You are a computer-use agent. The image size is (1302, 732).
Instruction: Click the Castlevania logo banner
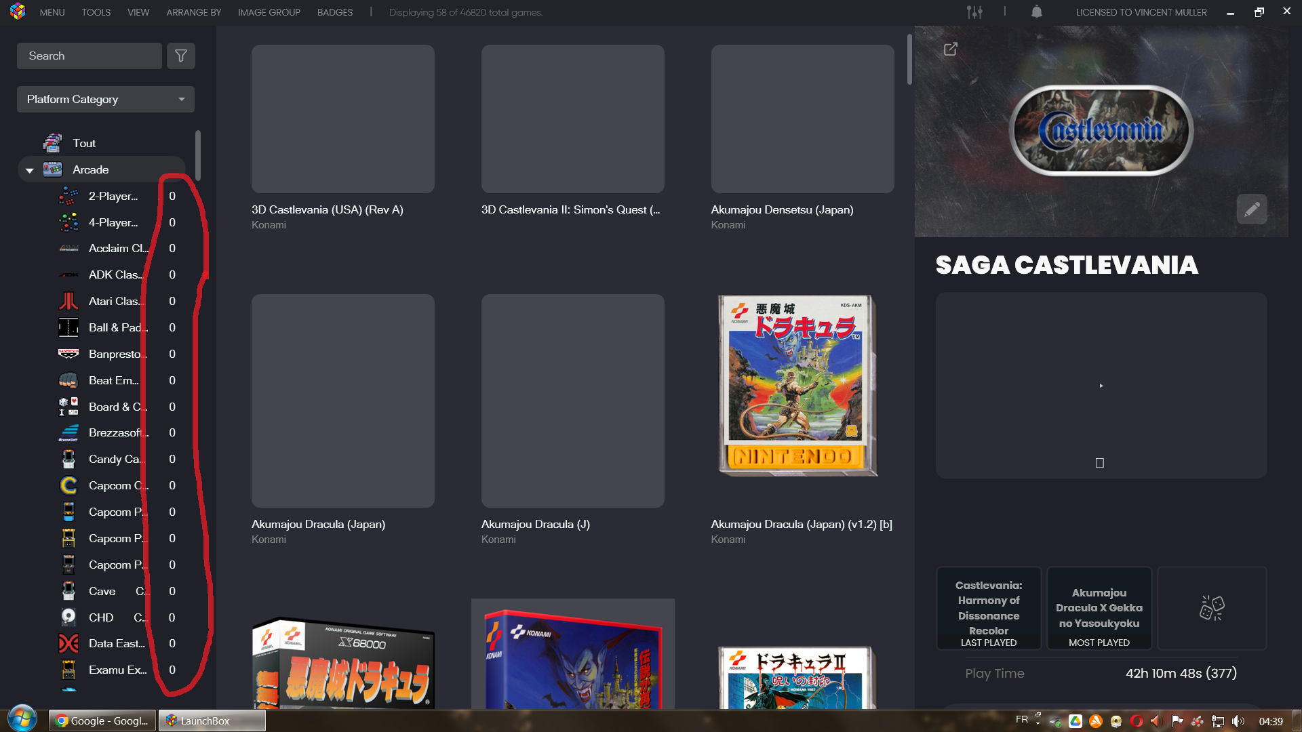1101,130
